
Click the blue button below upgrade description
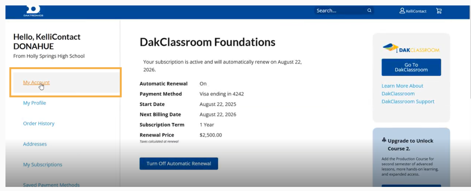pyautogui.click(x=411, y=187)
